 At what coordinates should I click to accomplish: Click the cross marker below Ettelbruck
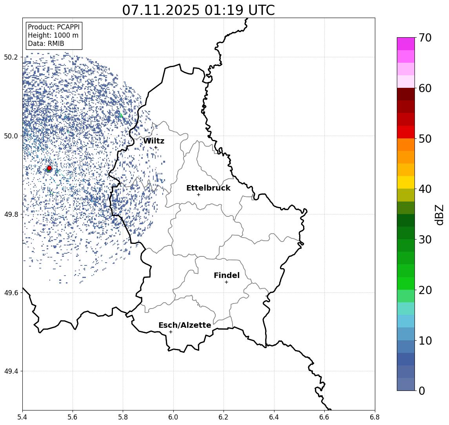(x=198, y=195)
